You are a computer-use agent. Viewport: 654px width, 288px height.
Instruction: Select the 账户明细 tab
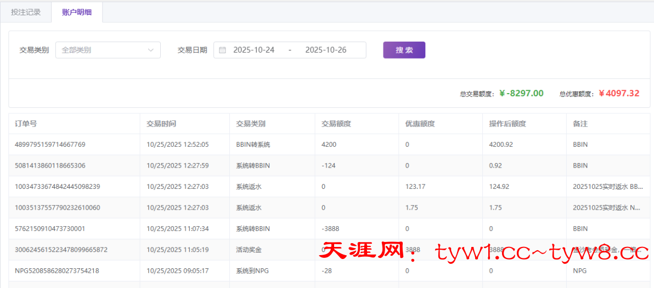pos(77,12)
